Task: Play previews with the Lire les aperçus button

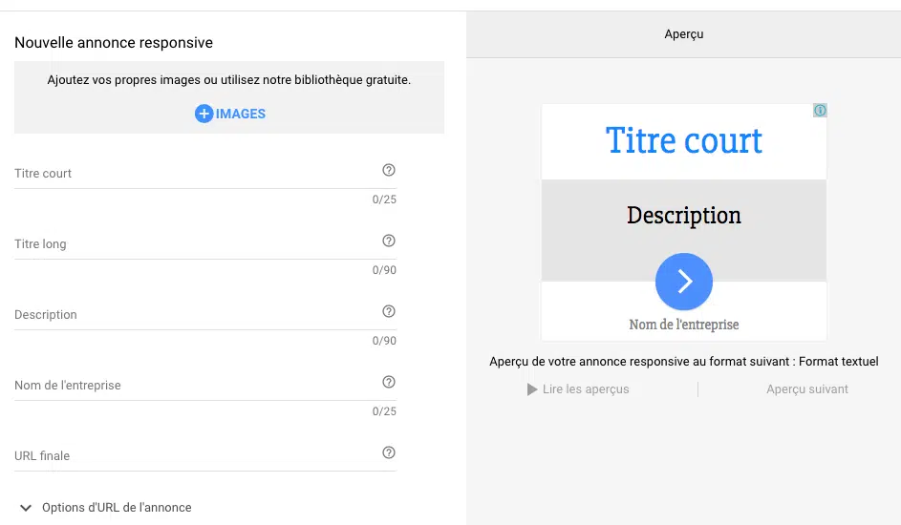Action: 578,389
